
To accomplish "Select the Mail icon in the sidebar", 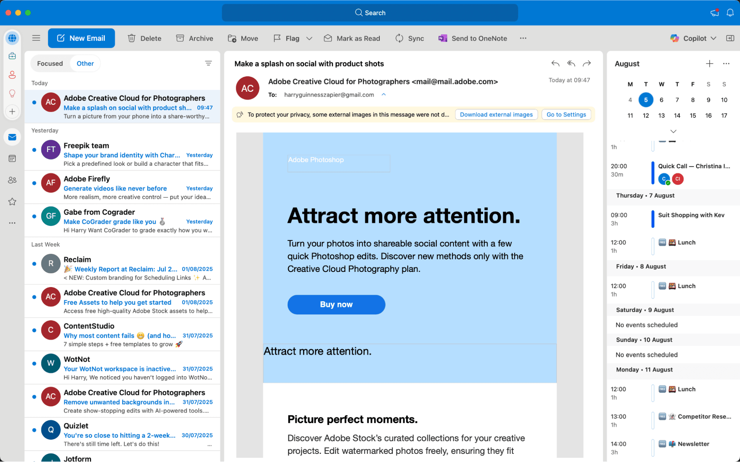I will point(12,137).
